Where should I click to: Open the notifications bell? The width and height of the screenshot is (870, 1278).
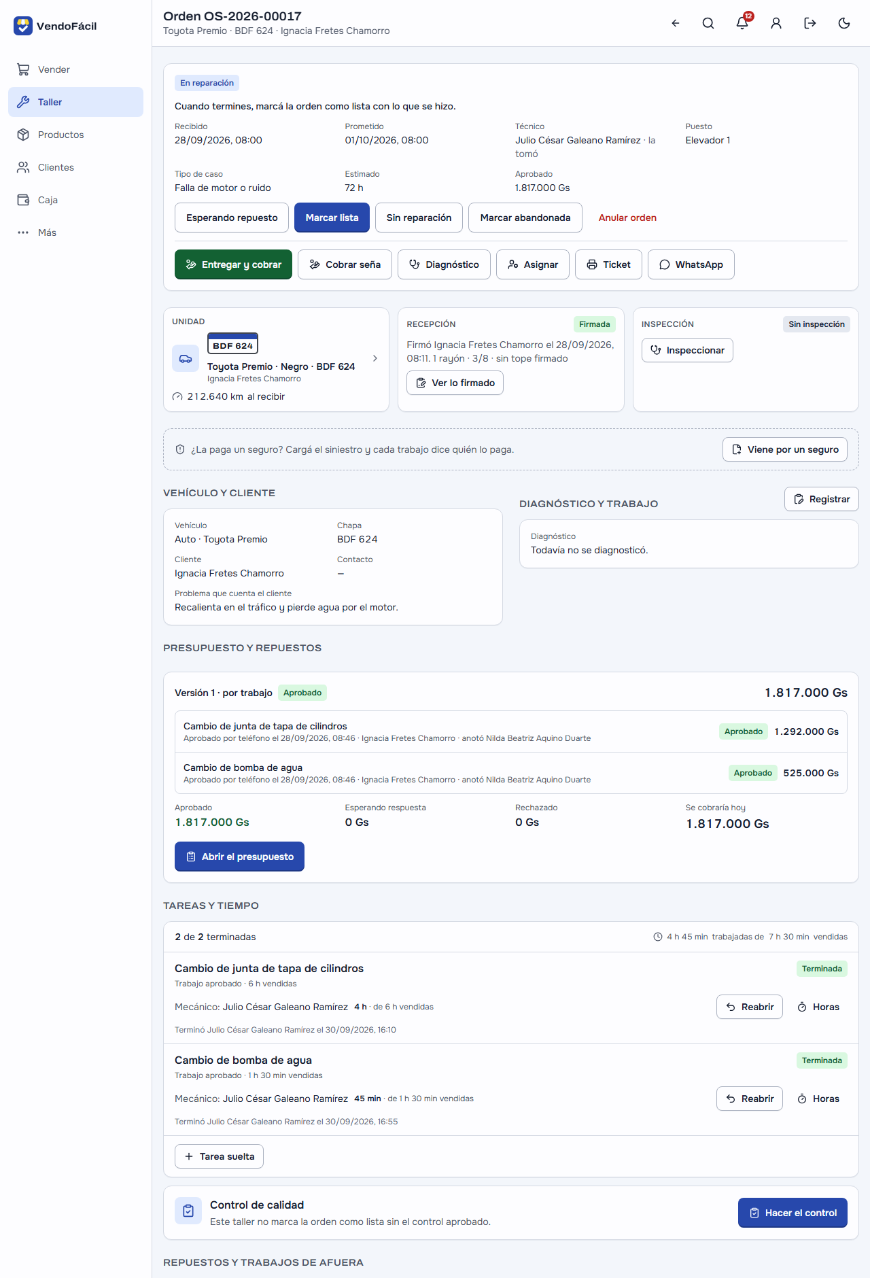(x=742, y=23)
